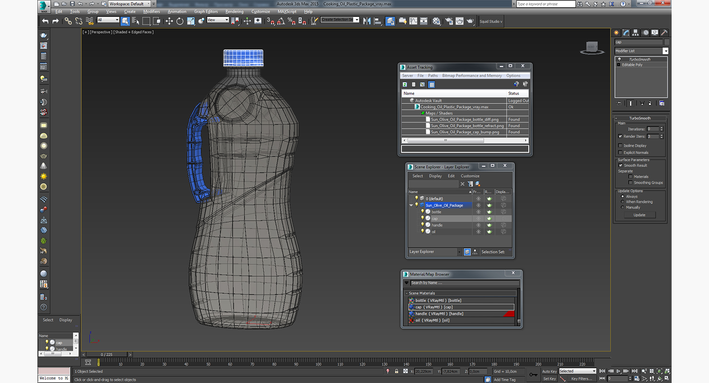Enable Isoline Display checkbox
Viewport: 709px width, 383px height.
(x=620, y=146)
